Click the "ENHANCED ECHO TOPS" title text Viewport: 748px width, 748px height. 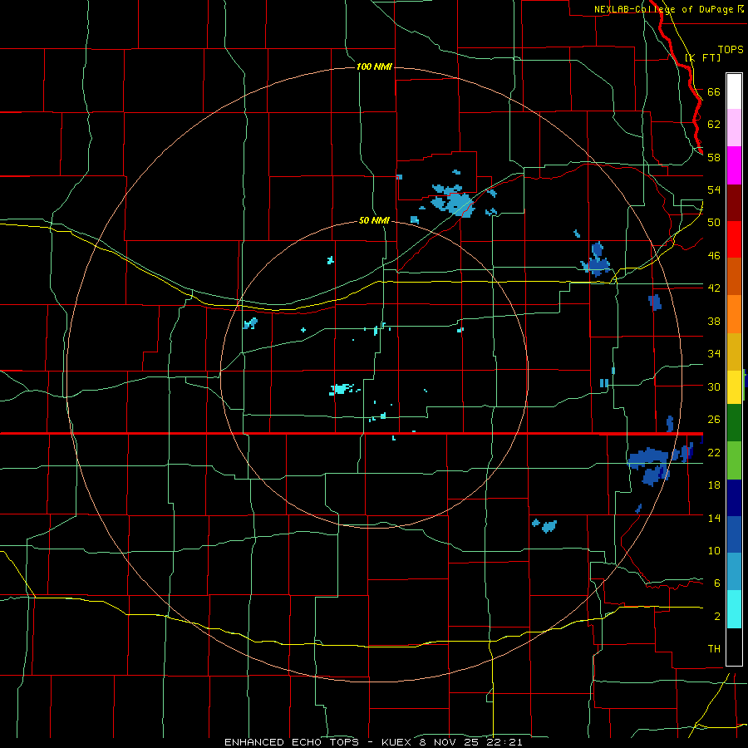292,742
